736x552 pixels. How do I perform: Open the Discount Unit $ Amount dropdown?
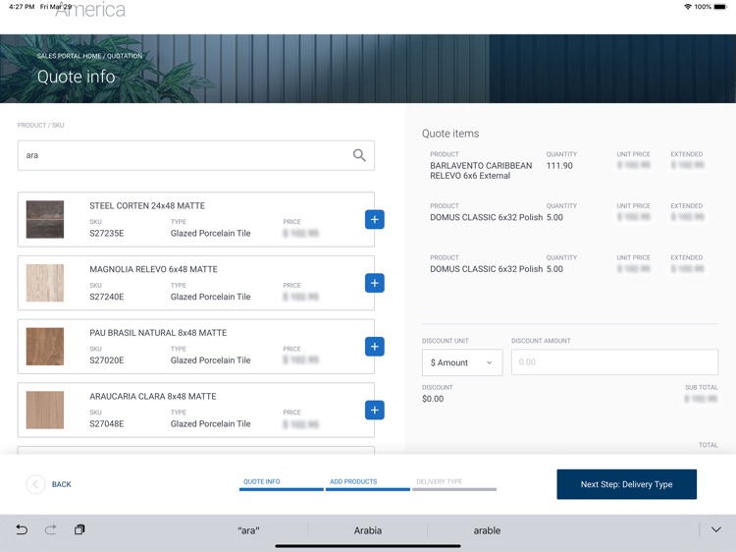[x=462, y=362]
